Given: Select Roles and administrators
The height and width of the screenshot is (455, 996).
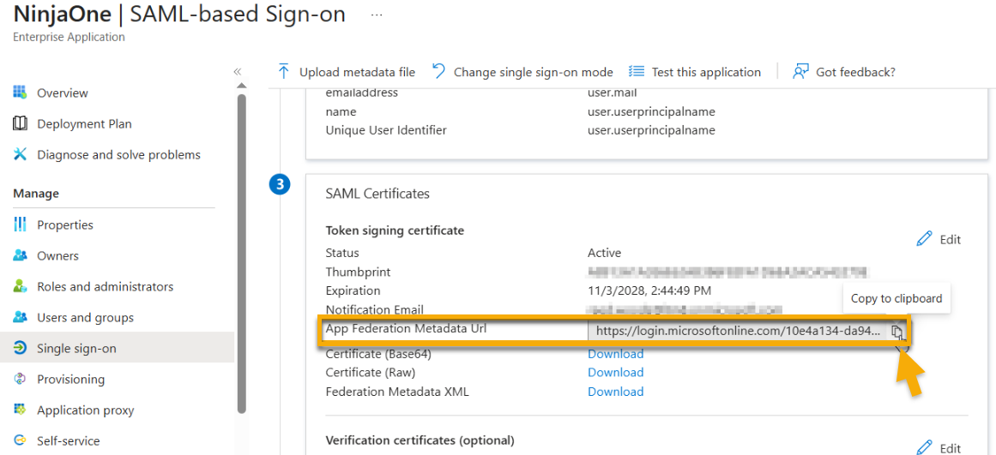Looking at the screenshot, I should tap(105, 286).
